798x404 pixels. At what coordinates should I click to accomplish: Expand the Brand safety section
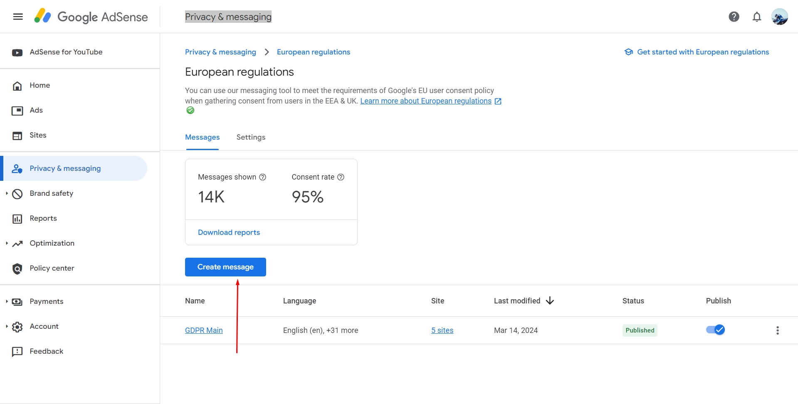pos(7,193)
